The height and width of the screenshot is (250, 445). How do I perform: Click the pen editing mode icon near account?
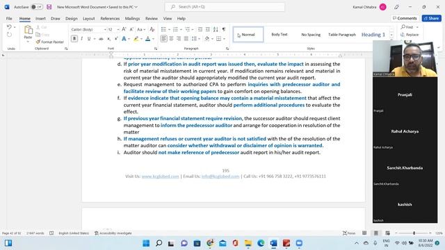[x=396, y=7]
